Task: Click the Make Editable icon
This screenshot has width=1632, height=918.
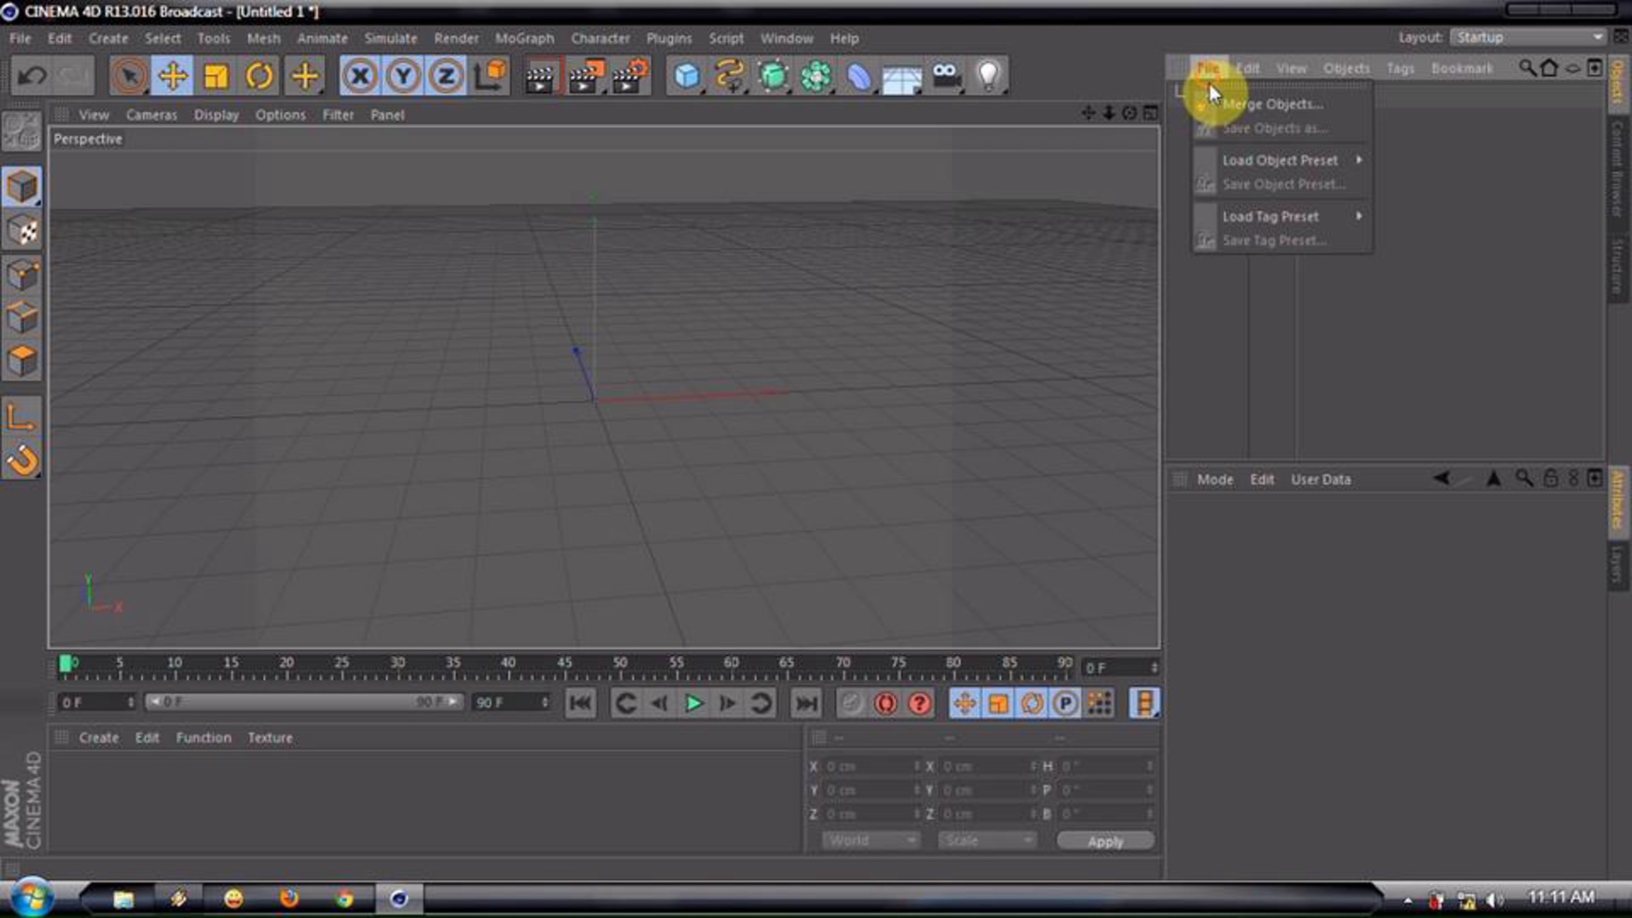Action: coord(22,131)
